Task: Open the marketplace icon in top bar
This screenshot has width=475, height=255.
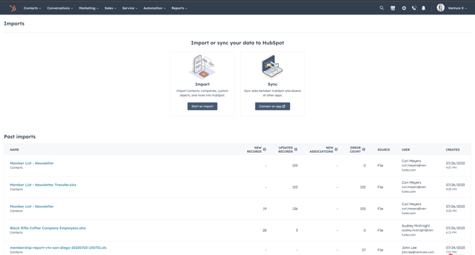Action: 393,8
